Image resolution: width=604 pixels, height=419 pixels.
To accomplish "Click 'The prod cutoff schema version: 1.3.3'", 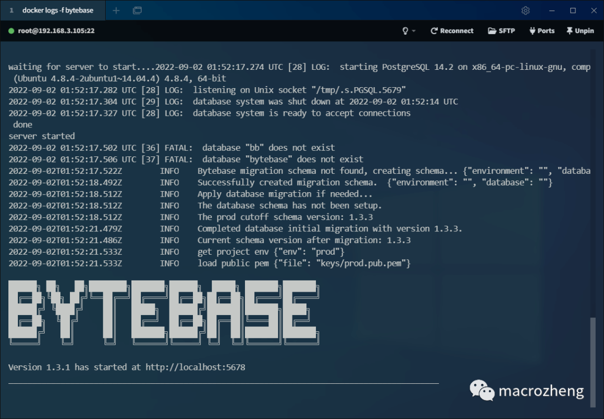I will 285,217.
